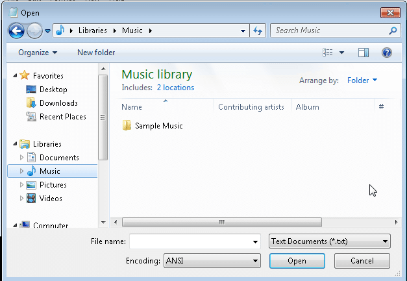This screenshot has height=281, width=407.
Task: Expand the Pictures library node
Action: [21, 185]
